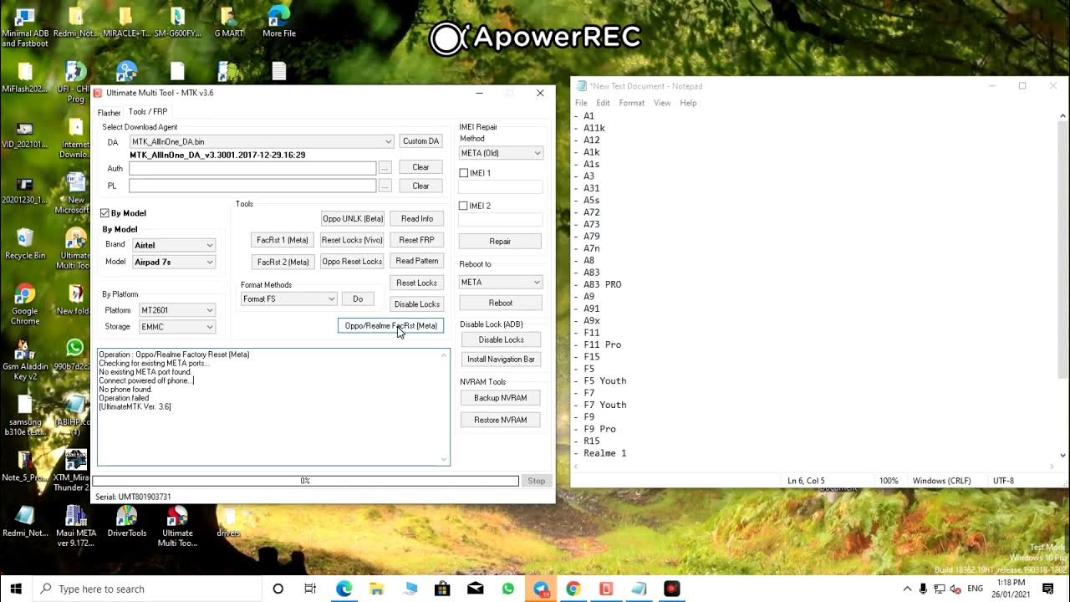Switch to Telegram on the taskbar
Viewport: 1070px width, 602px height.
point(541,589)
